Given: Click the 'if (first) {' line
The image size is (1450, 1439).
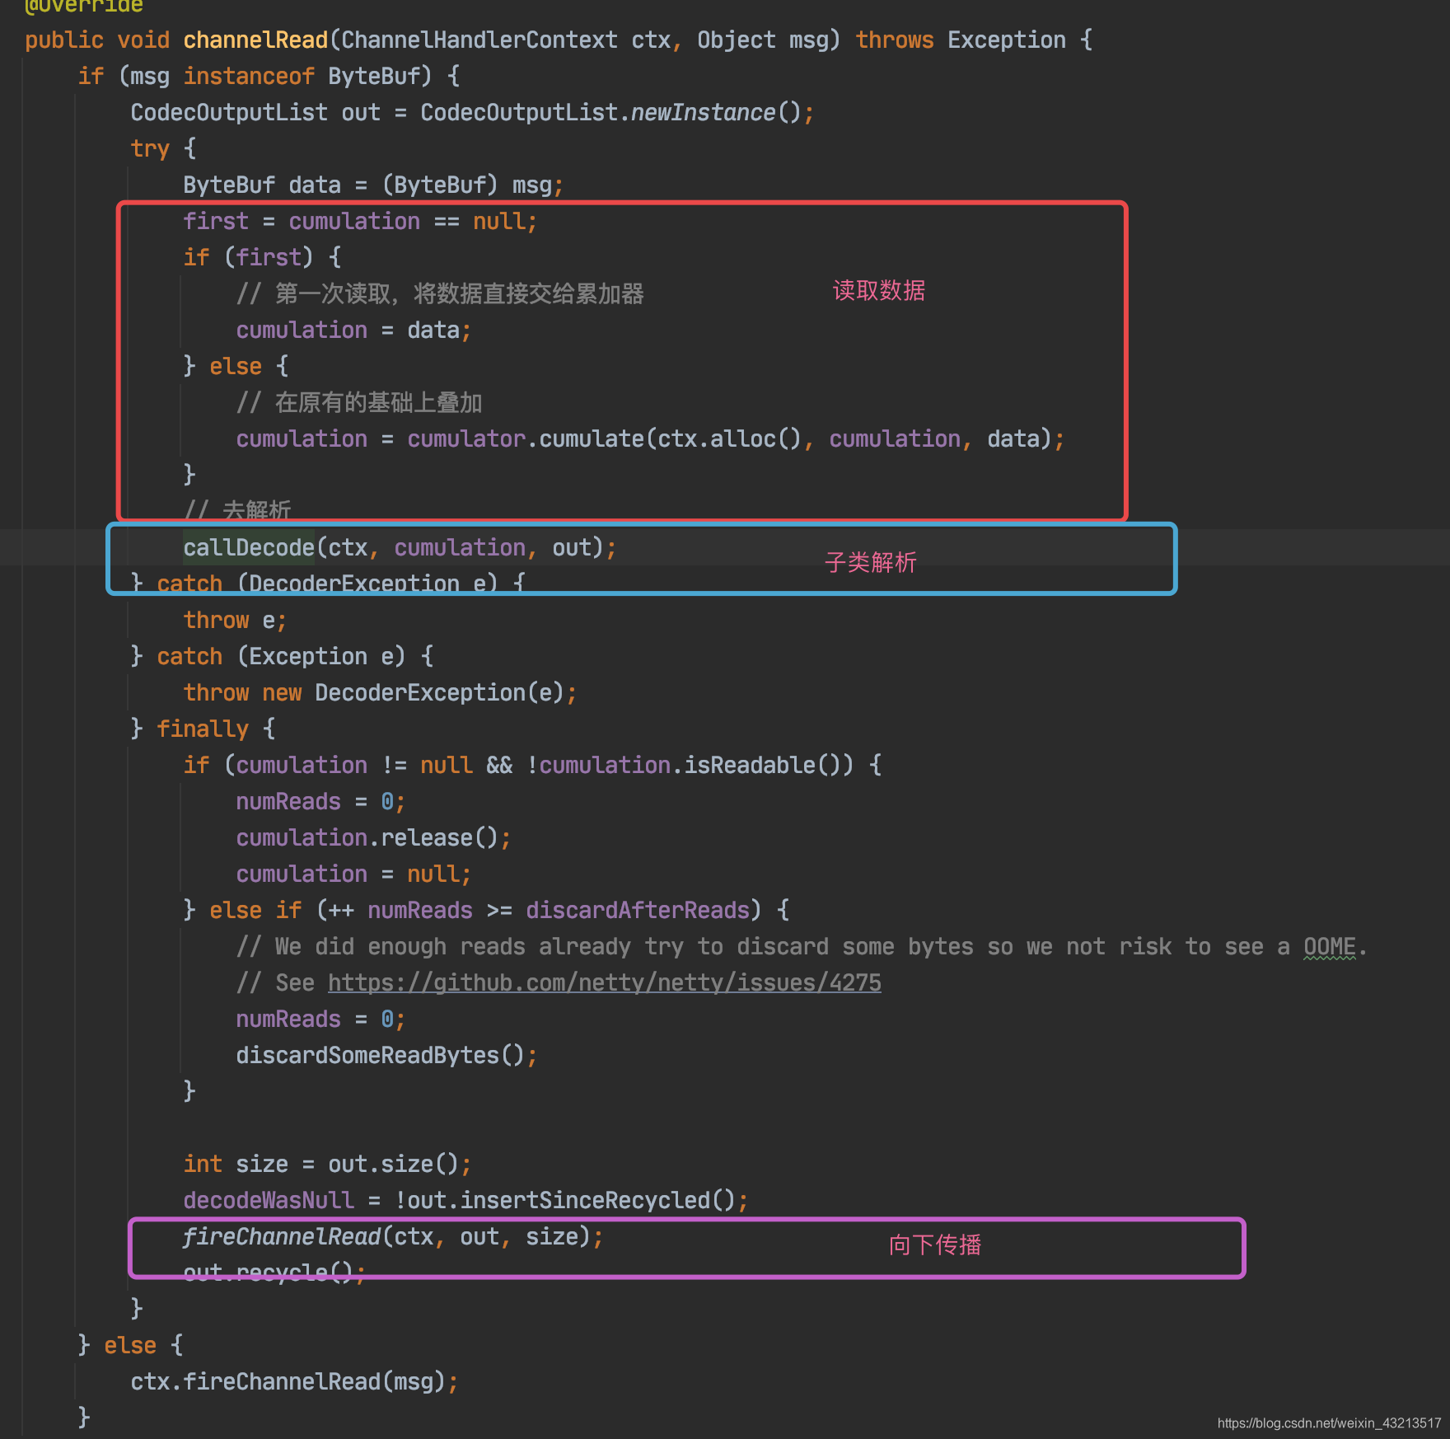Looking at the screenshot, I should 262,257.
